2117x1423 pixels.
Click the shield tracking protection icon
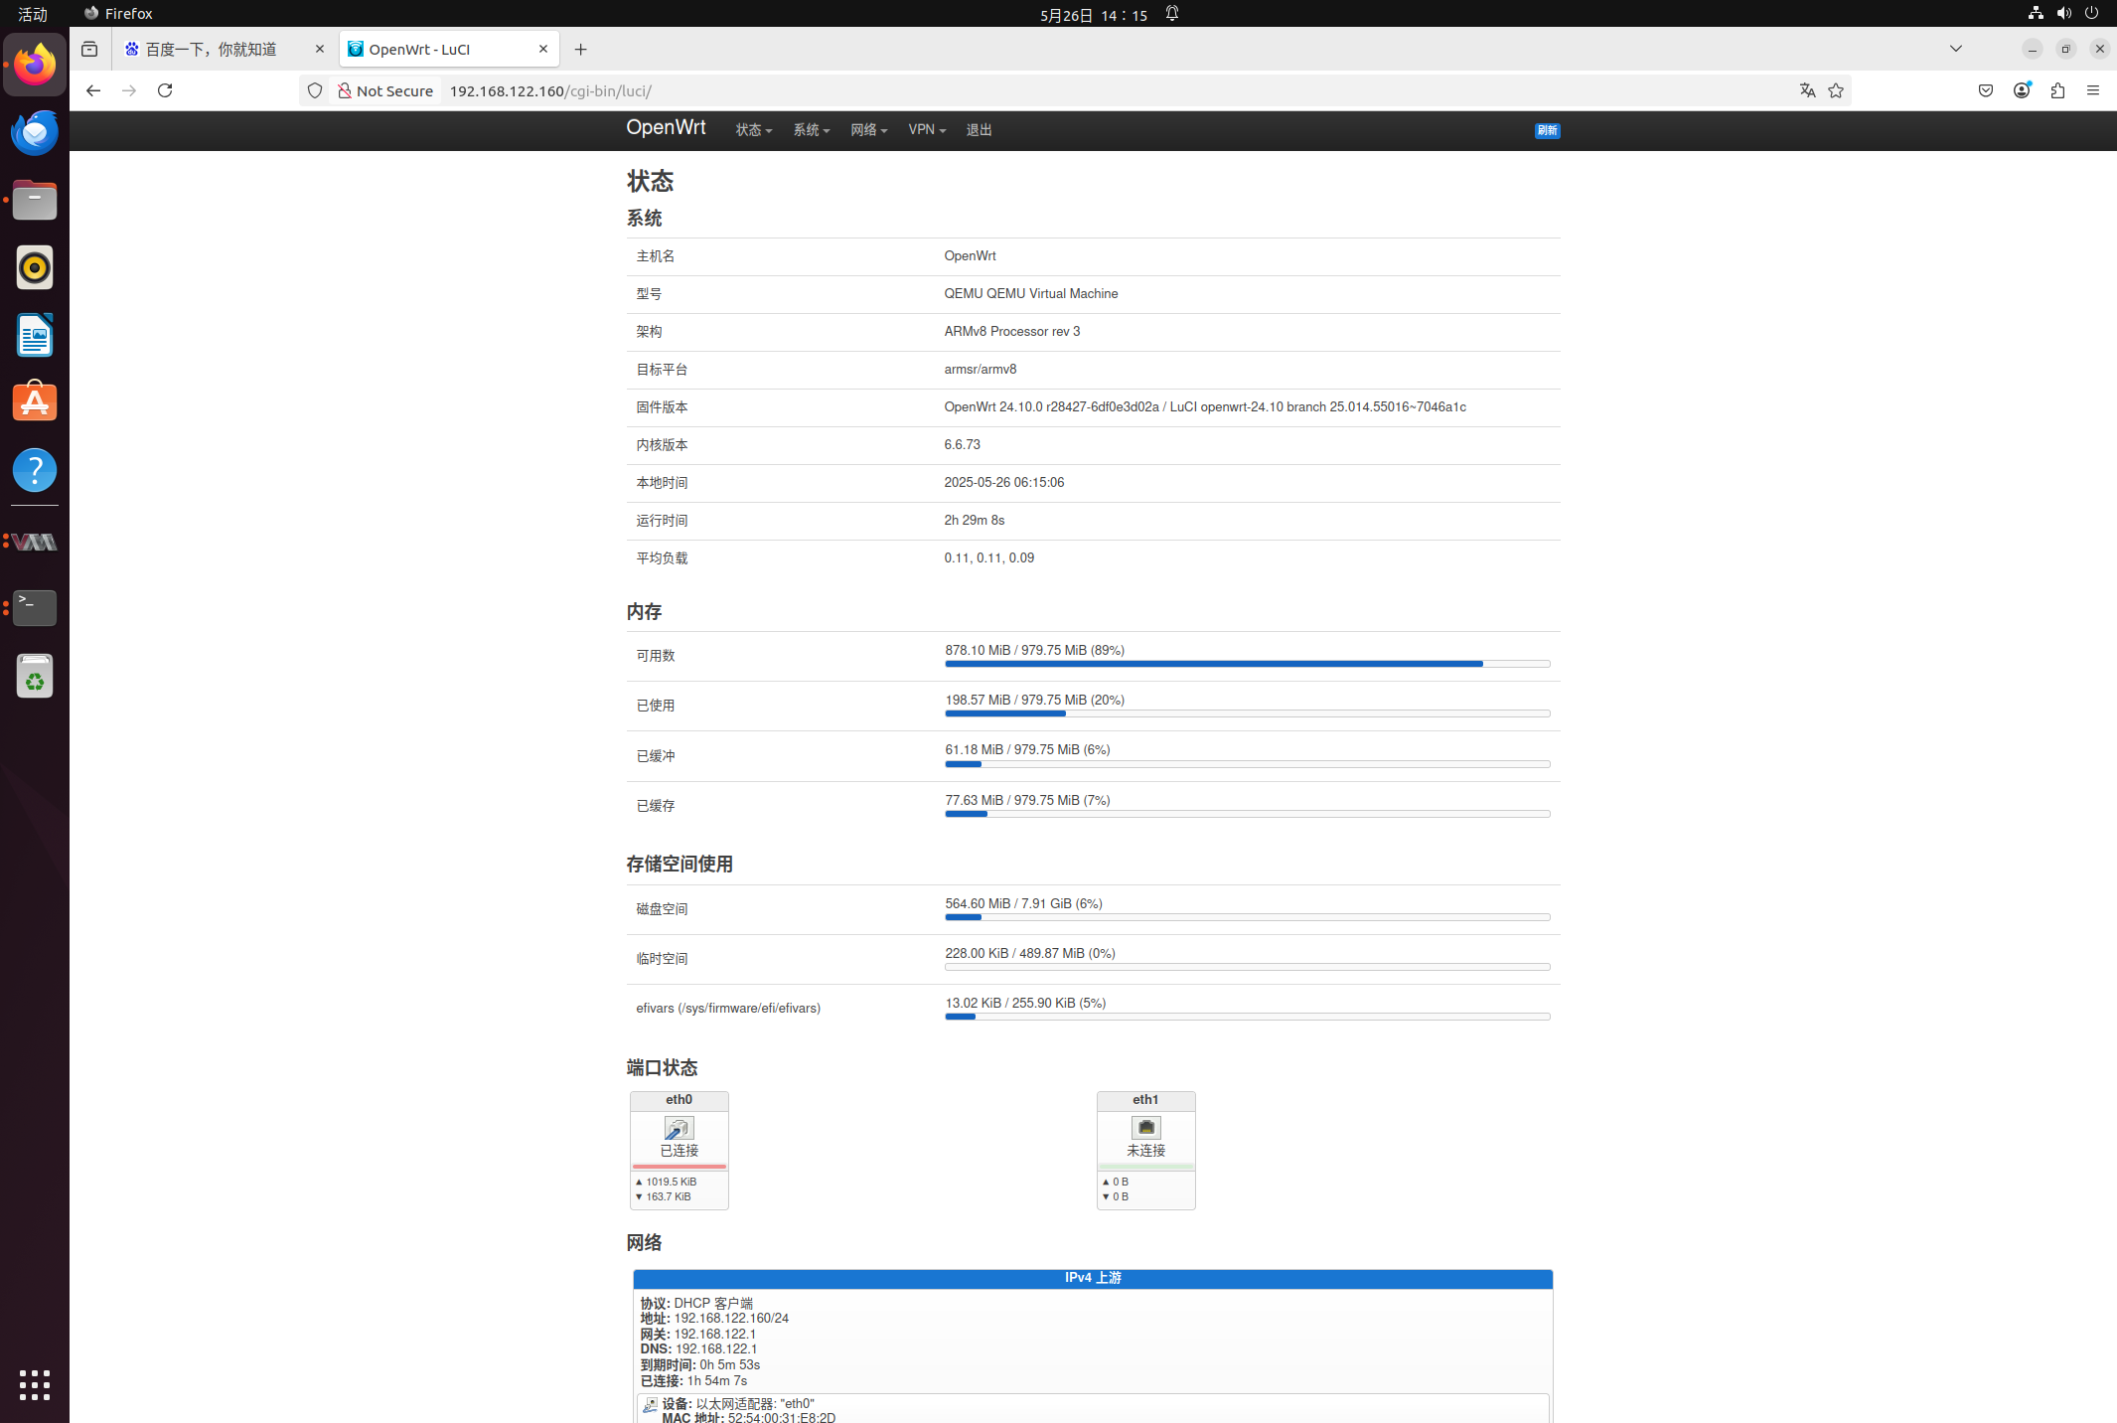click(x=315, y=90)
